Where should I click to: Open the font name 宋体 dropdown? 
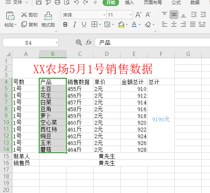click(104, 15)
